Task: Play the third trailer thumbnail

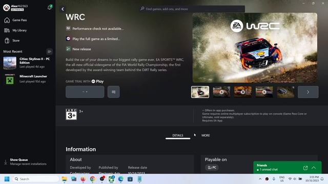Action: tap(243, 92)
